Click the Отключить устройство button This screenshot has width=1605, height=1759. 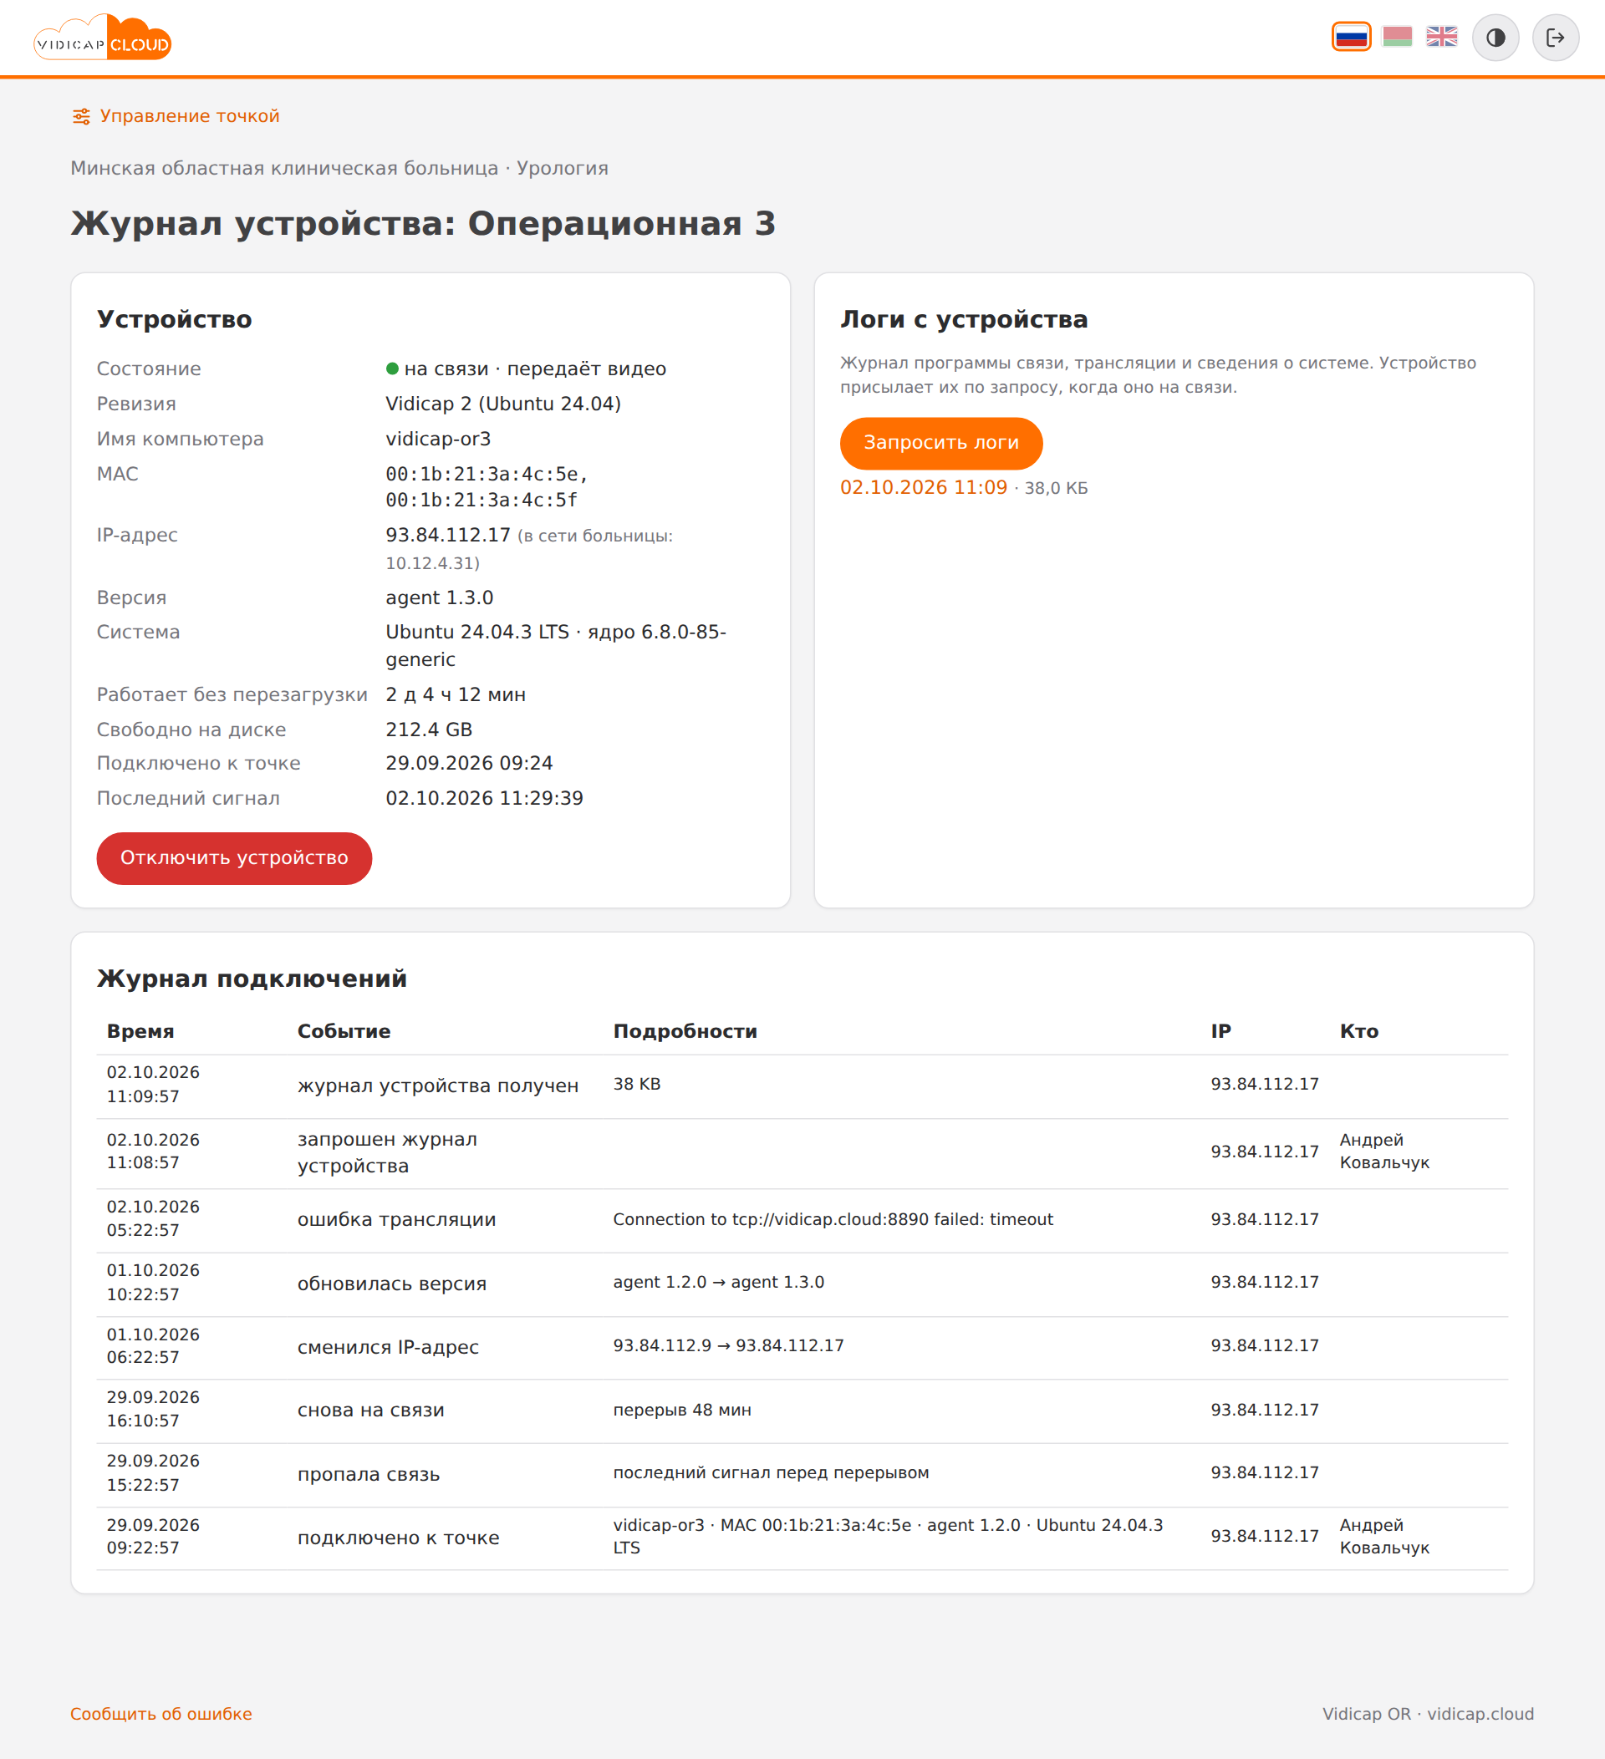234,858
